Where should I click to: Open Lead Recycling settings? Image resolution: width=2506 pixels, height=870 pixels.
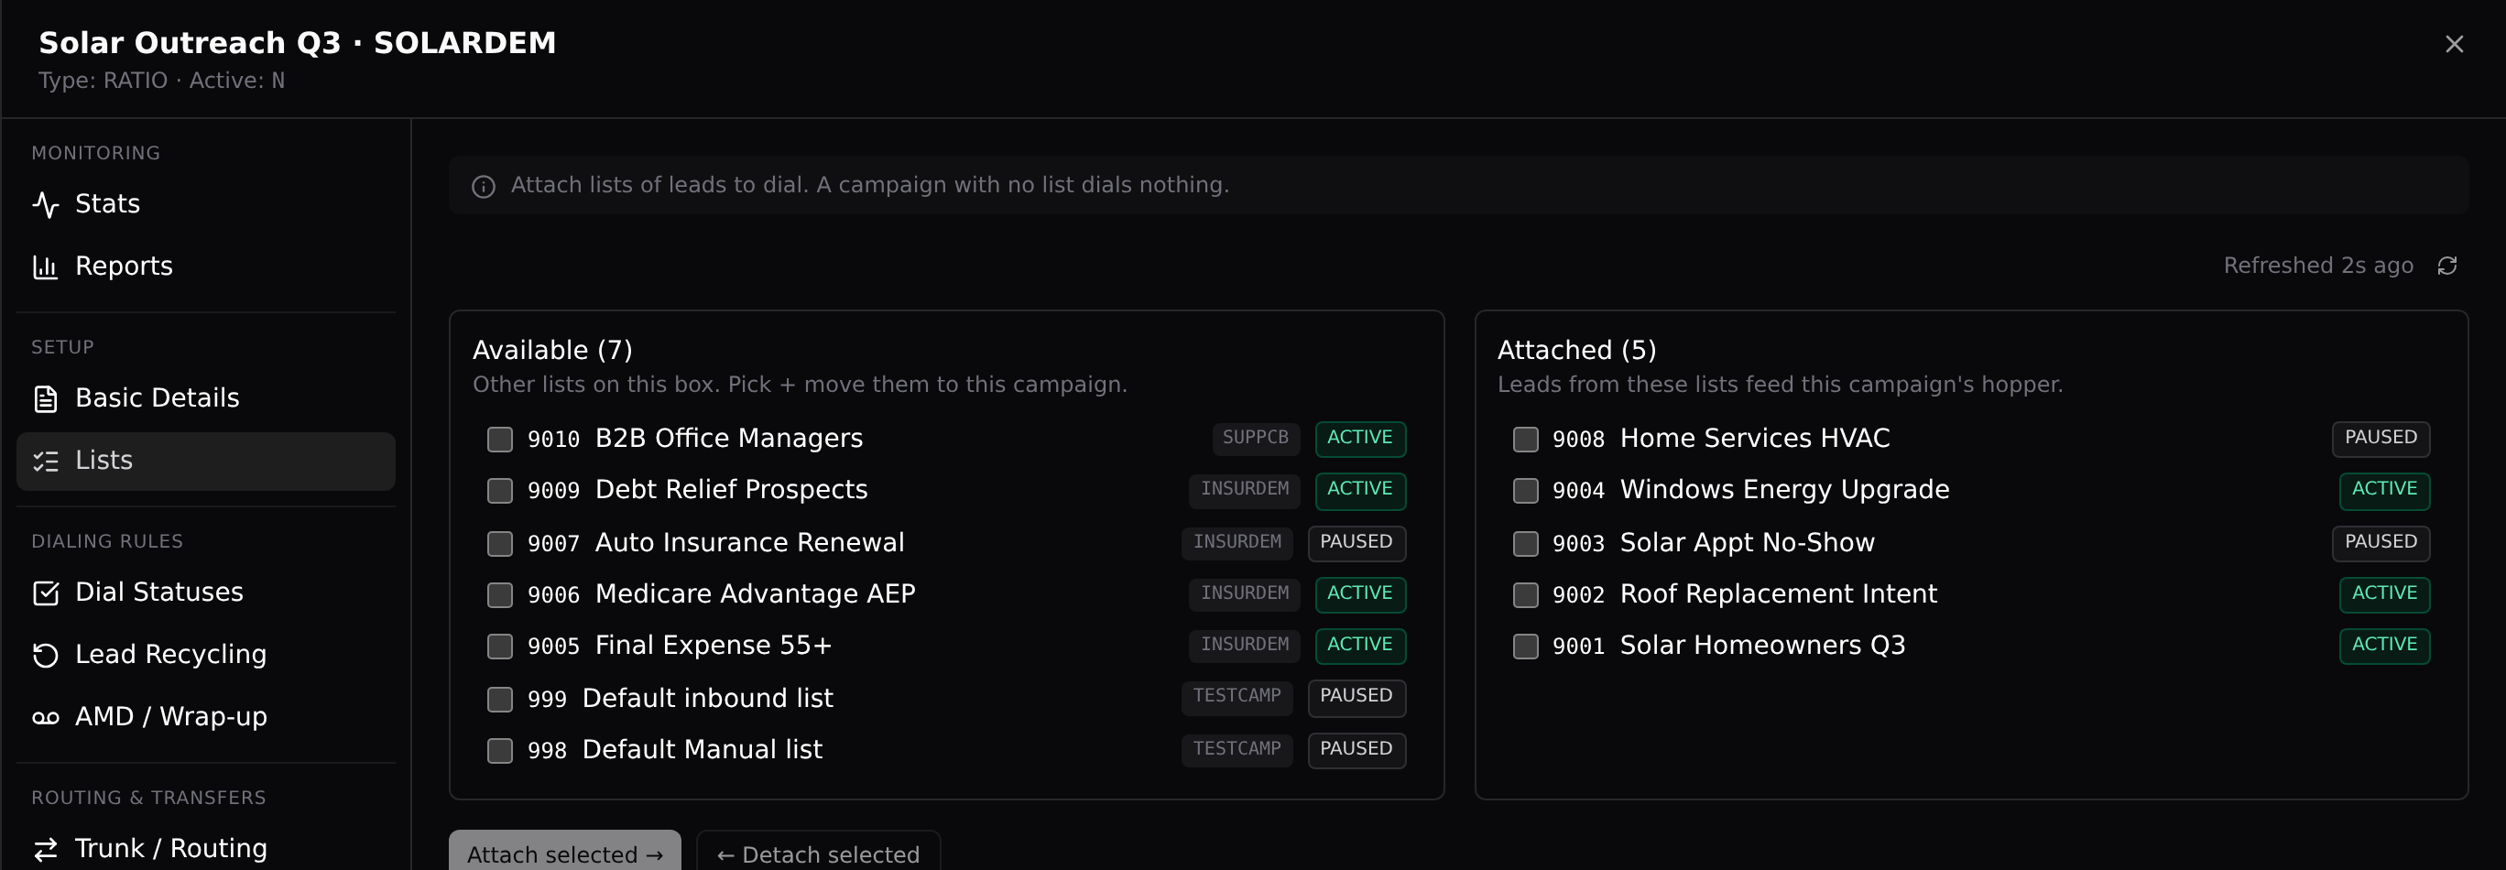pos(206,655)
